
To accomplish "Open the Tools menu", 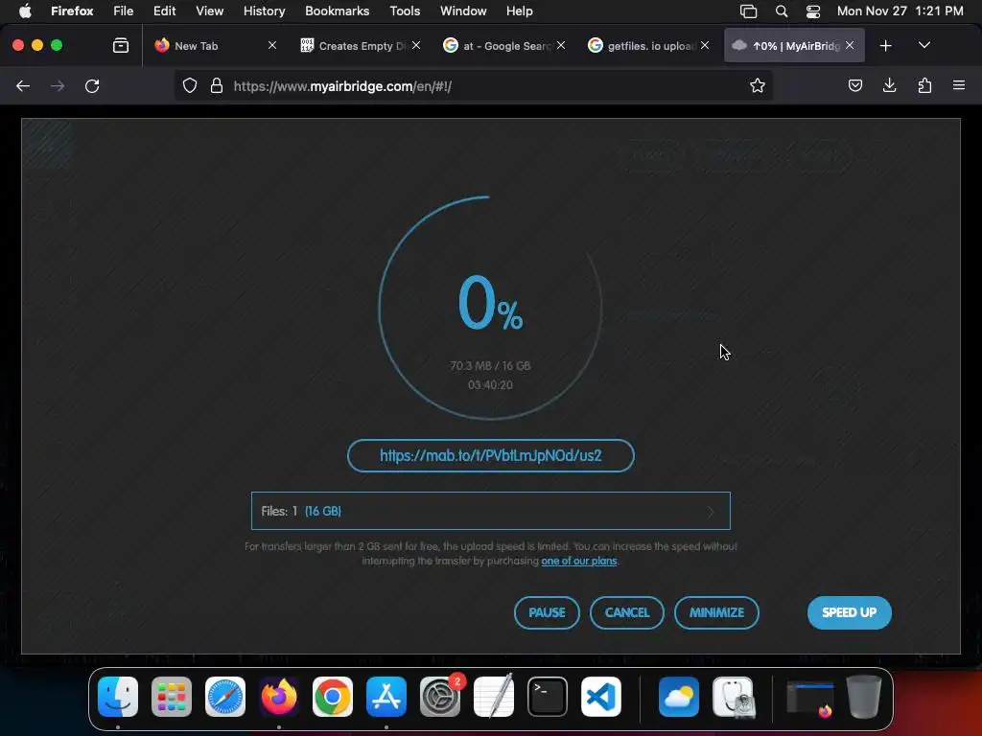I will [405, 11].
